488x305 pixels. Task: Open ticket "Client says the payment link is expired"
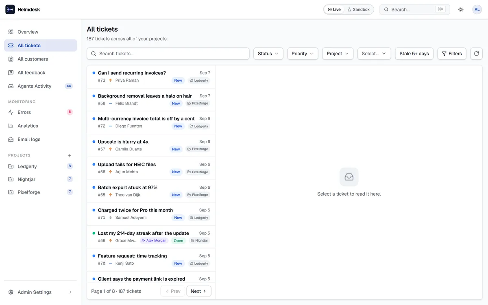[x=151, y=277]
